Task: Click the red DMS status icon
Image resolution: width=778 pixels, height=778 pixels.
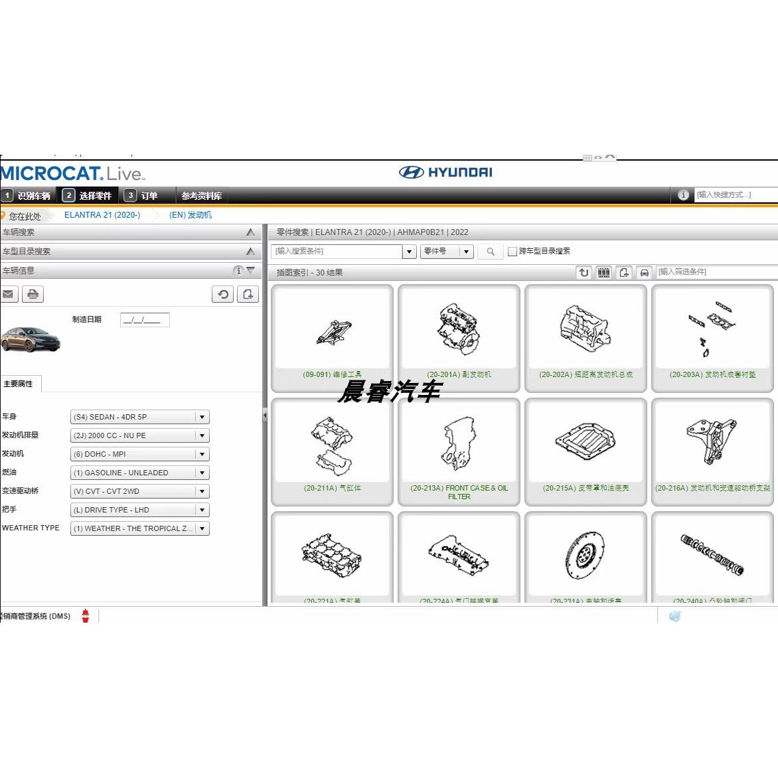Action: (86, 616)
